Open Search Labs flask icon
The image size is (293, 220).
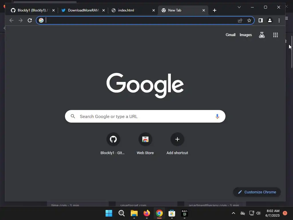[262, 35]
